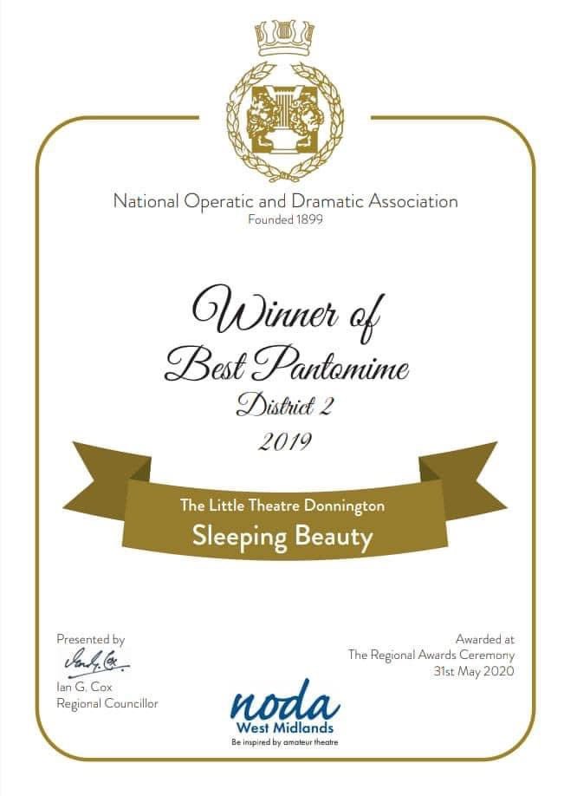The height and width of the screenshot is (796, 564).
Task: Click 'The Regional Awards Ceremony' text
Action: [x=431, y=656]
